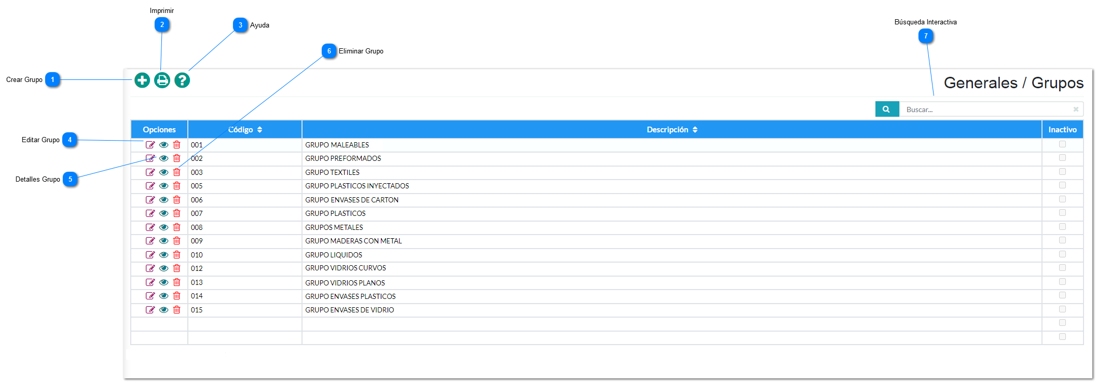Edit group 006 ENVASES DE CARTON

point(150,200)
